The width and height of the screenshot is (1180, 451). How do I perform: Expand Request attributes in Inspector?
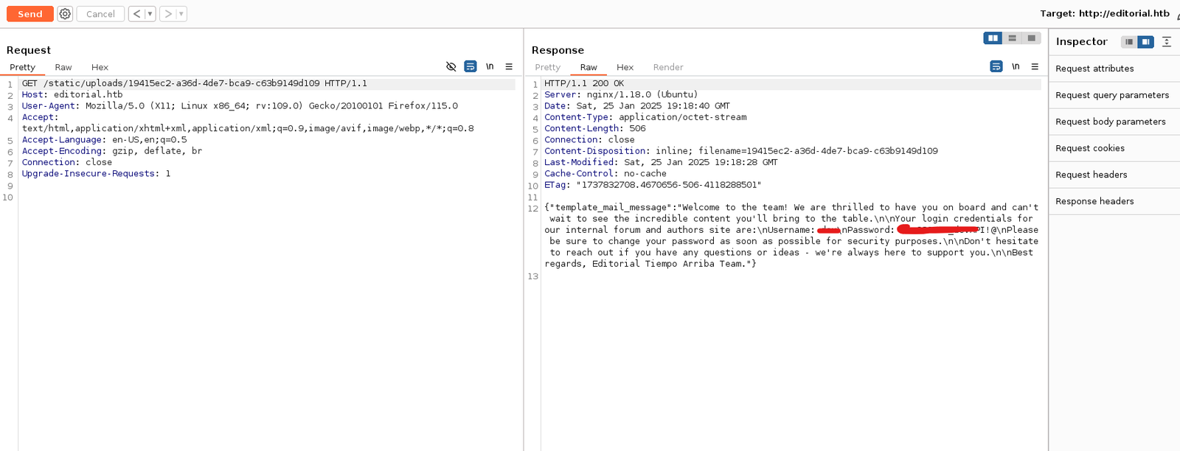coord(1094,69)
